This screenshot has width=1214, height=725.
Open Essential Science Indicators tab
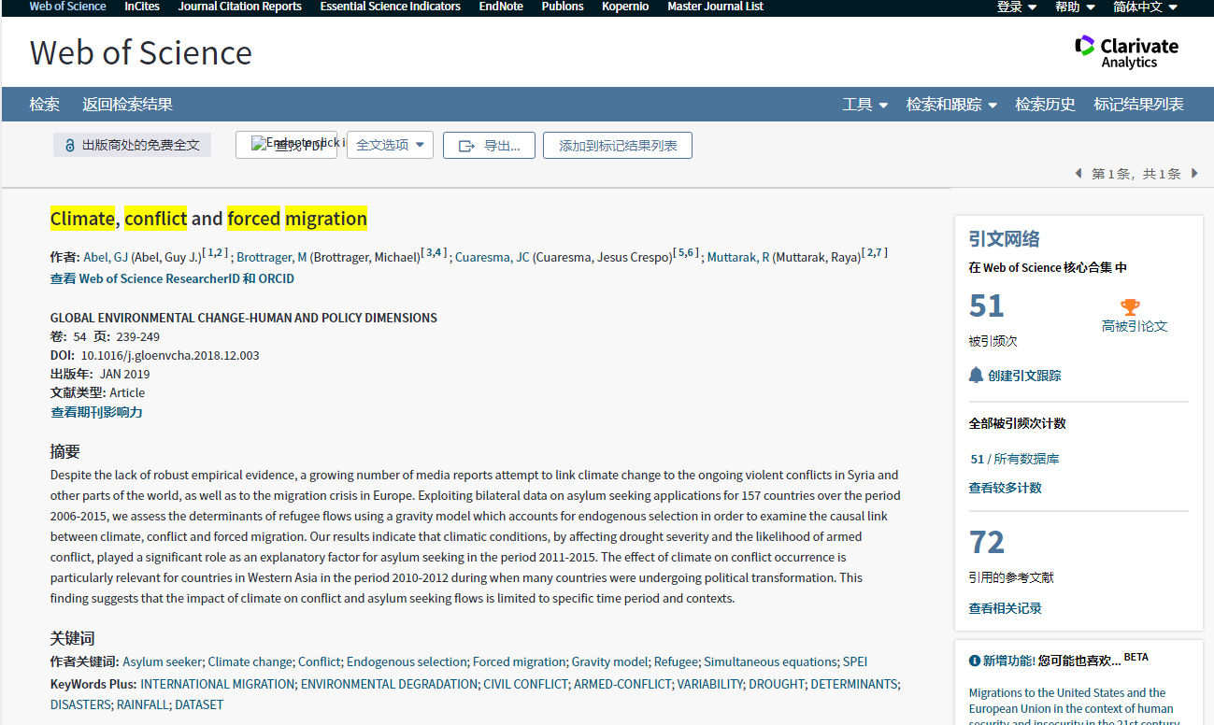[390, 7]
